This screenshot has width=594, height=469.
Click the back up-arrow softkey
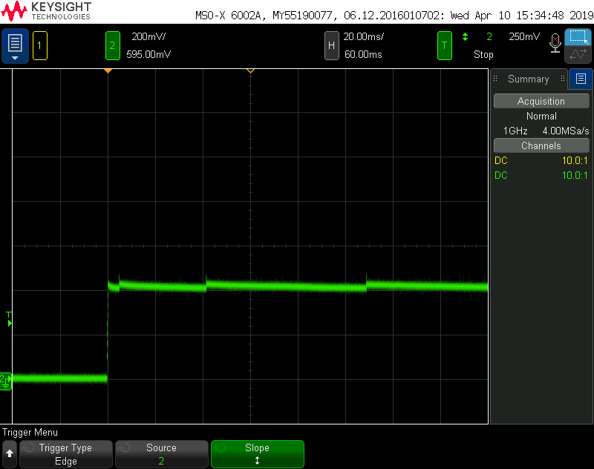pyautogui.click(x=10, y=454)
